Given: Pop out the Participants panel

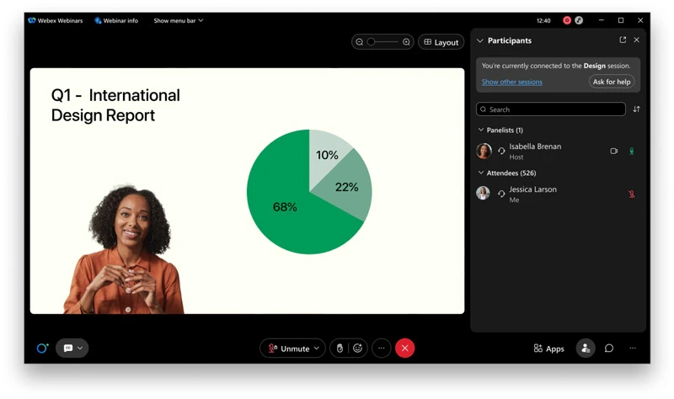Looking at the screenshot, I should (x=623, y=40).
